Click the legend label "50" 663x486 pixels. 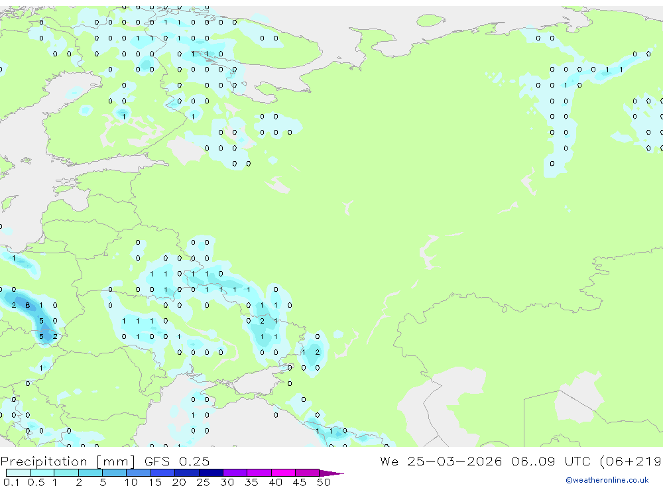(x=324, y=482)
